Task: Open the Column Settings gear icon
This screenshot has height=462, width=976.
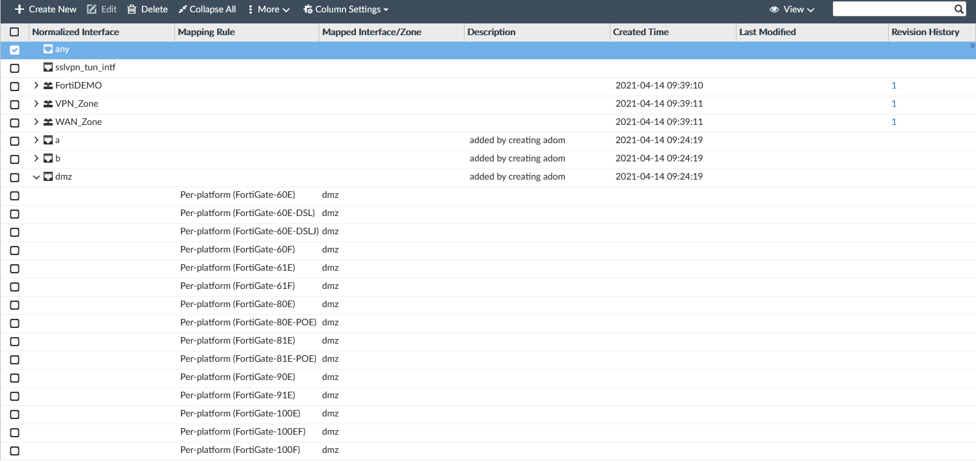Action: point(308,9)
